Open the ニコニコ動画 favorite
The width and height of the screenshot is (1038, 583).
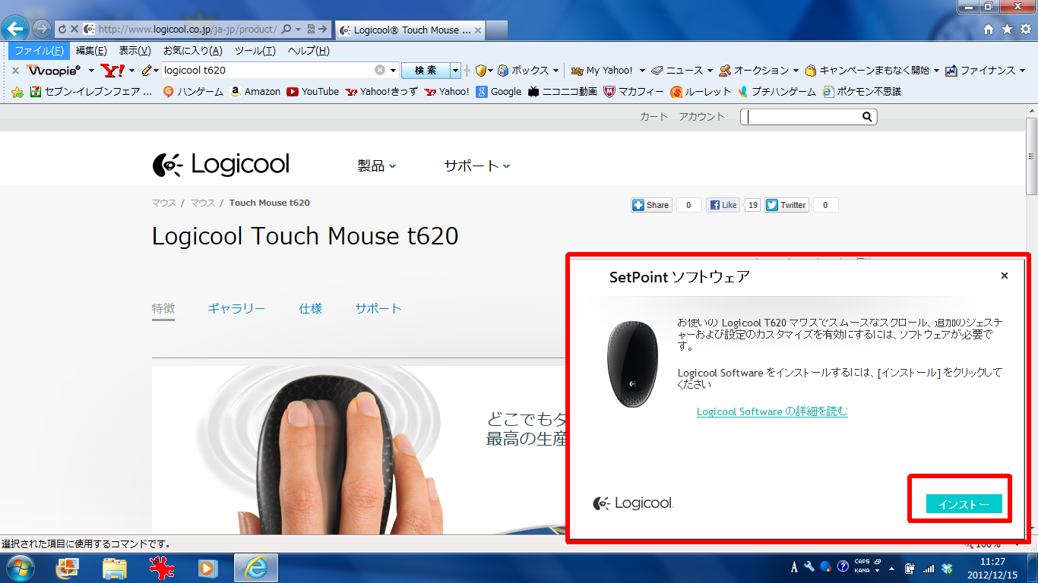click(x=562, y=92)
